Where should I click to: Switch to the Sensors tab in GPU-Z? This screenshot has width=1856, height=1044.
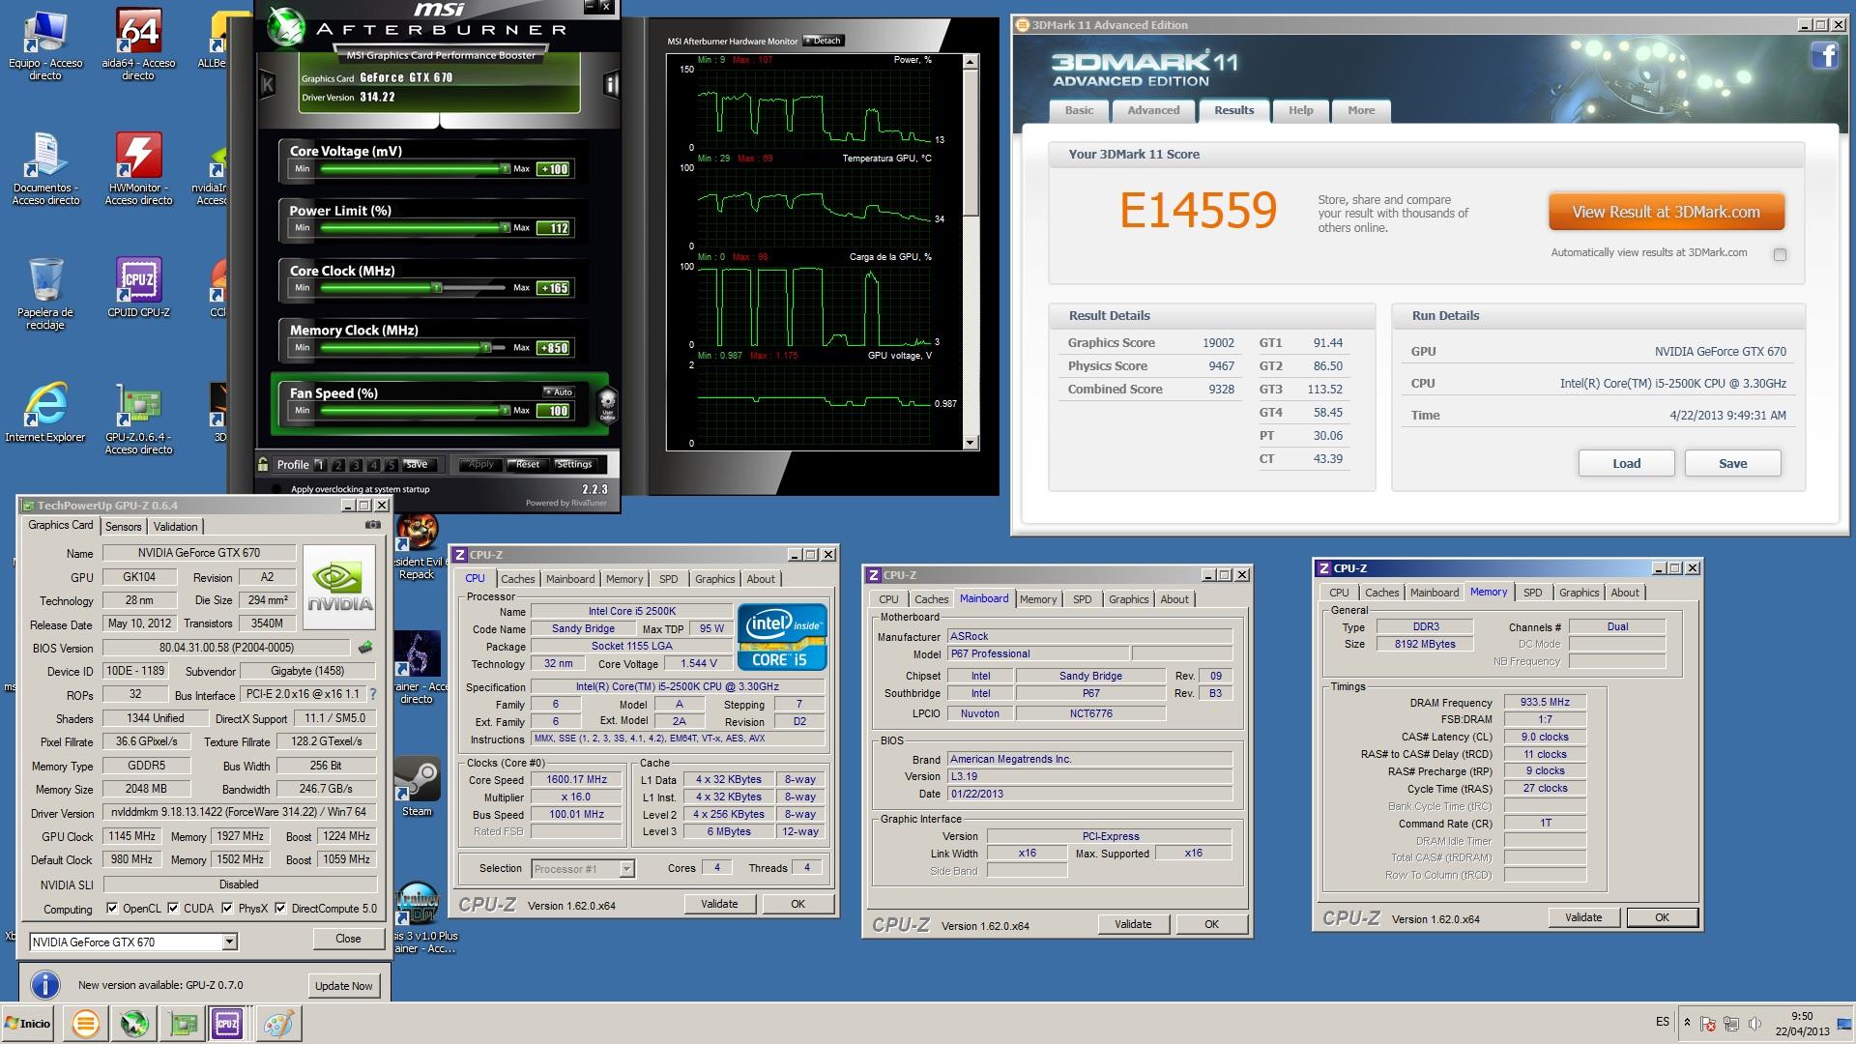point(123,526)
